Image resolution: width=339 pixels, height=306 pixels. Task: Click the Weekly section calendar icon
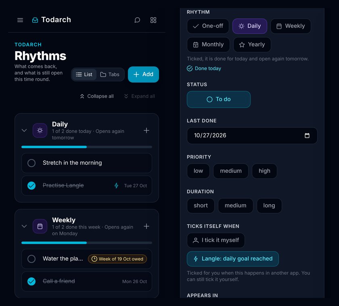pos(40,226)
